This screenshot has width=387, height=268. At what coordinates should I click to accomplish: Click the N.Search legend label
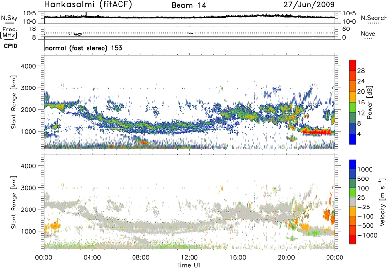[x=374, y=18]
